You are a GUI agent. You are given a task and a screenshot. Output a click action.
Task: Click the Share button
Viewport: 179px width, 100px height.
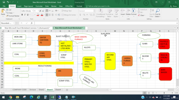(x=173, y=6)
